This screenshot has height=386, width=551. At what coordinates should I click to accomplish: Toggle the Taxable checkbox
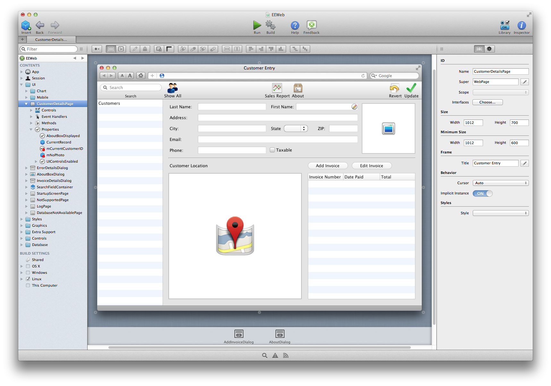[x=272, y=150]
